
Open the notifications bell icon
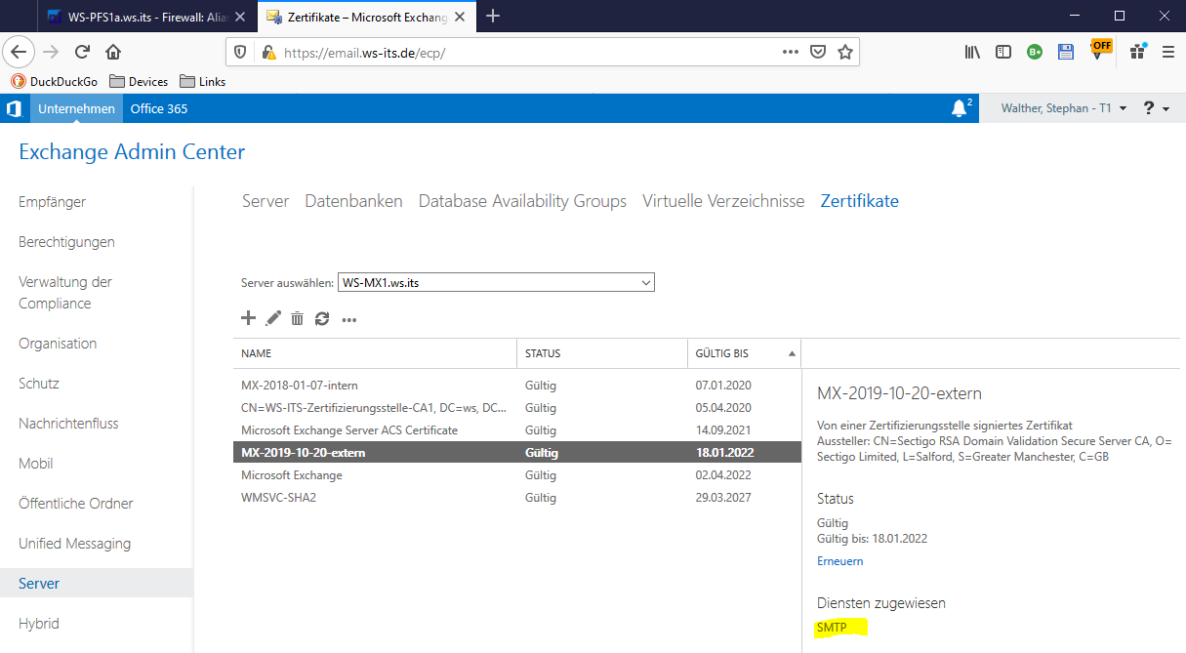961,108
